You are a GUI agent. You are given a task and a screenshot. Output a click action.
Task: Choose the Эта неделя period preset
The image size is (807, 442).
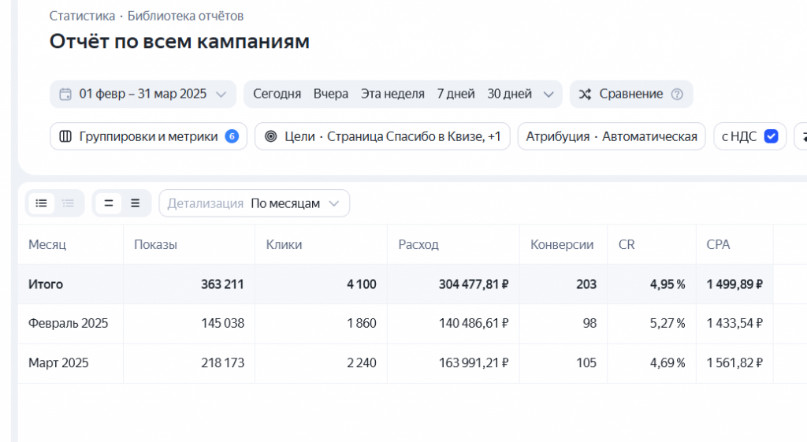392,95
